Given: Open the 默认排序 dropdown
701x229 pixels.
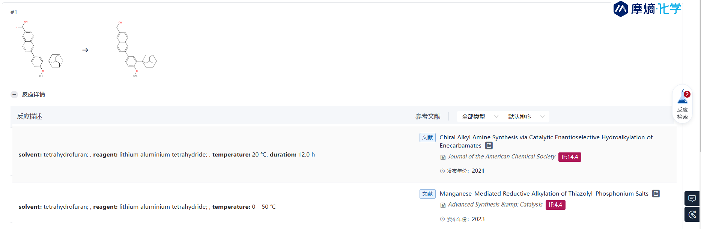Looking at the screenshot, I should point(526,117).
